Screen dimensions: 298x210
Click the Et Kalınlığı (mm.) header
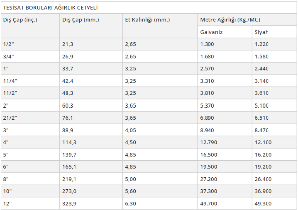tap(160, 26)
